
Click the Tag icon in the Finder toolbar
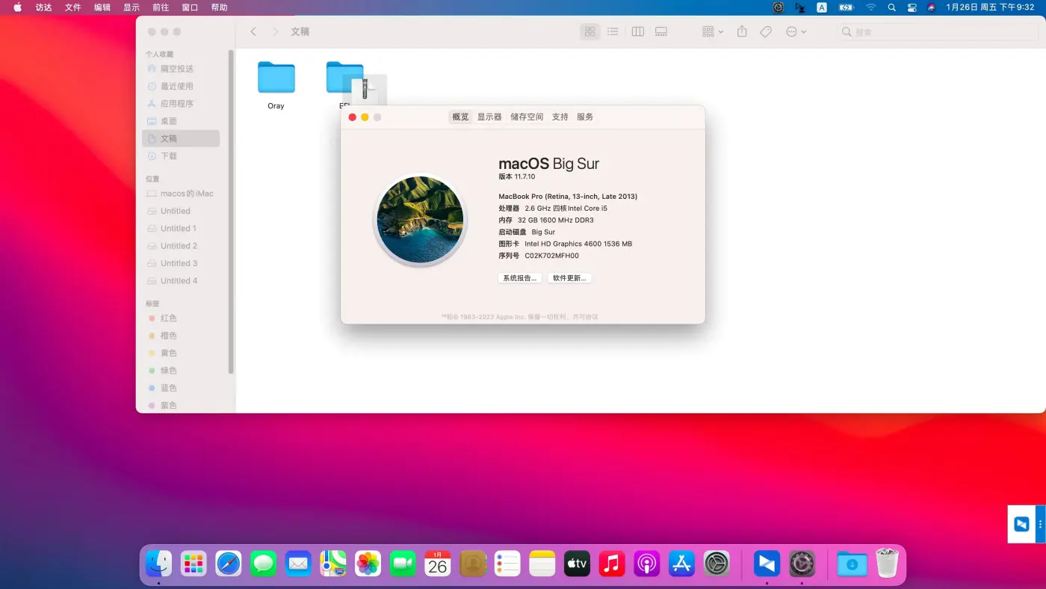click(764, 31)
